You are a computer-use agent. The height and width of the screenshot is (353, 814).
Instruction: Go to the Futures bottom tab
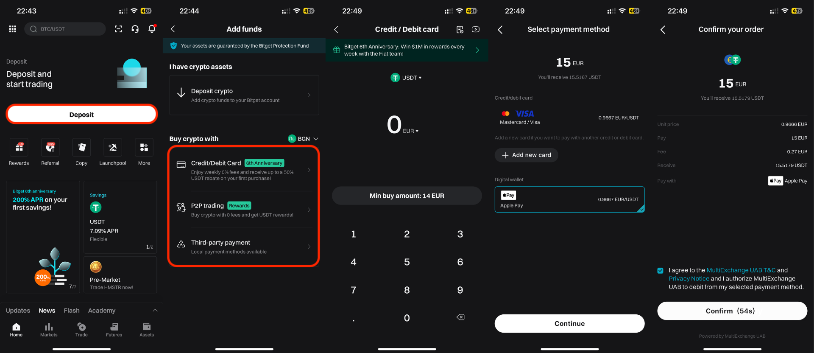(114, 329)
